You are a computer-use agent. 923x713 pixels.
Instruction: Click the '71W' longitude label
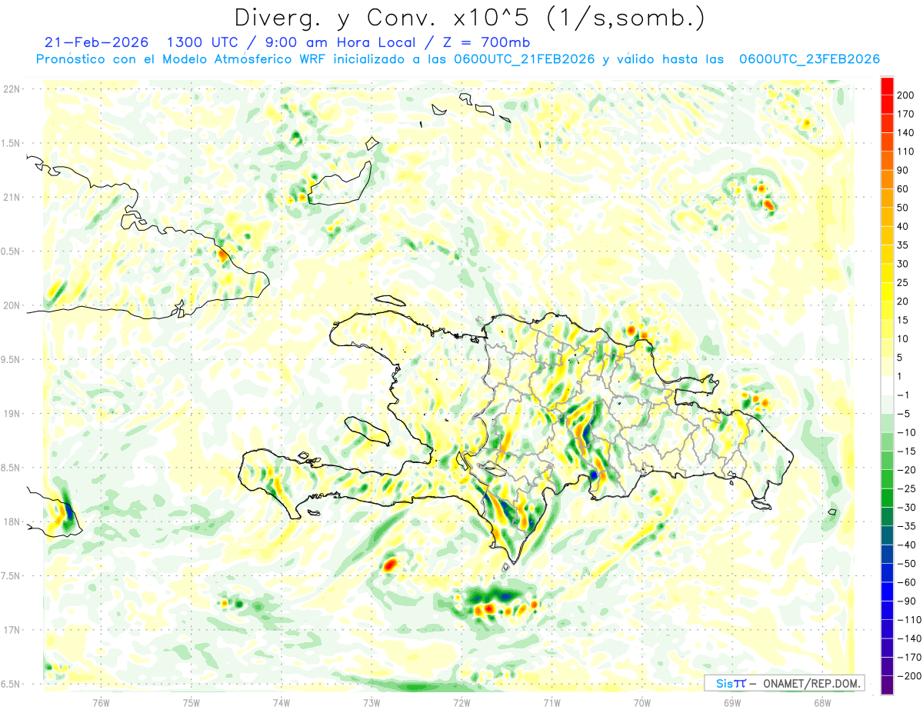tap(551, 702)
